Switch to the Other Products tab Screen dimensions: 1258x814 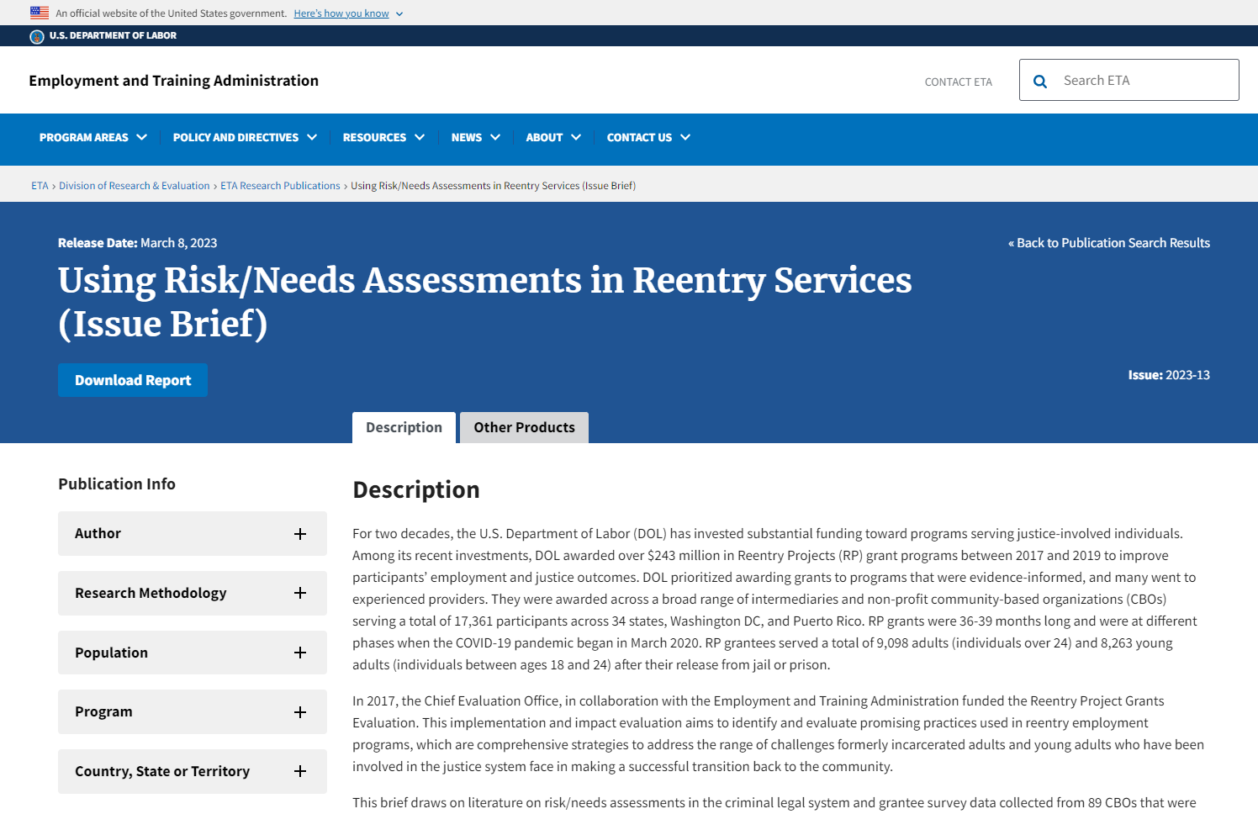524,427
